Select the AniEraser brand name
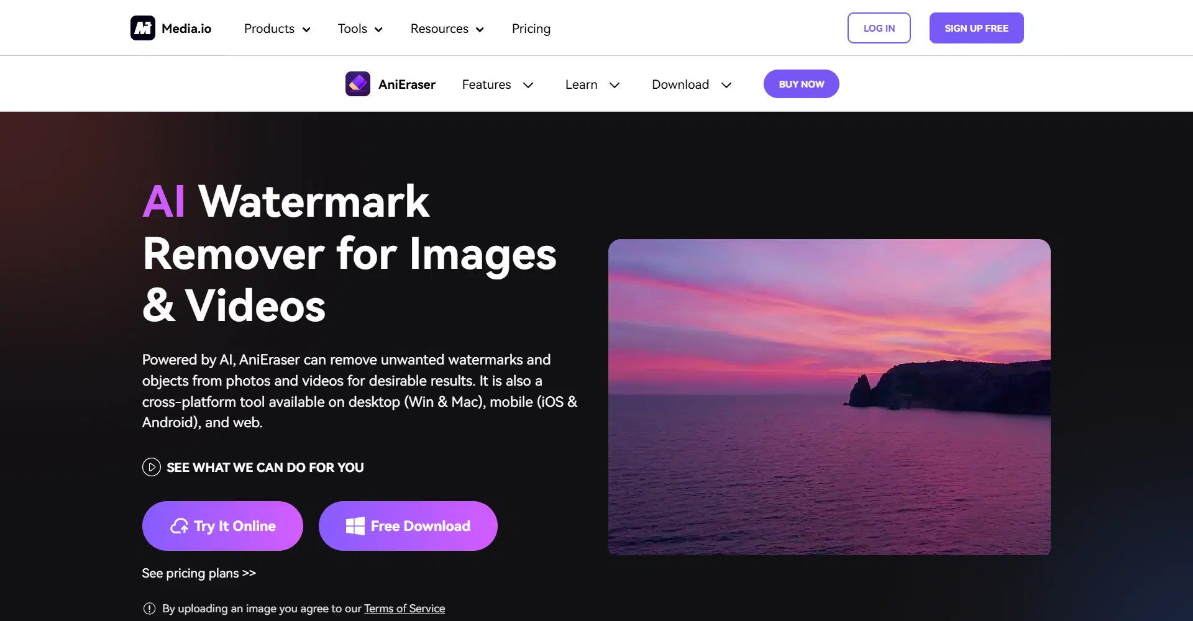The width and height of the screenshot is (1193, 621). [x=406, y=84]
